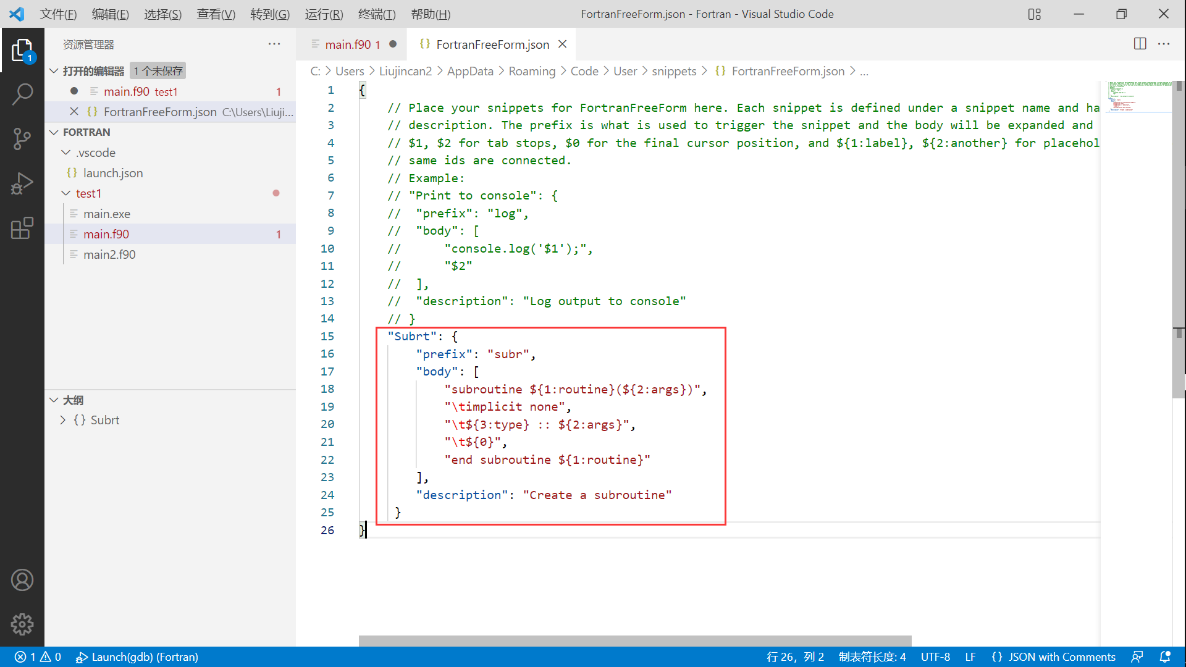The image size is (1186, 667).
Task: Collapse the test1 folder
Action: (66, 193)
